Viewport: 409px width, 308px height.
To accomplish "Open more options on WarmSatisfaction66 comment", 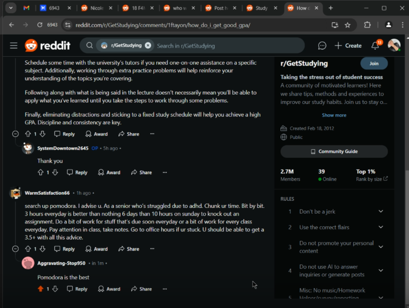I will pos(152,249).
